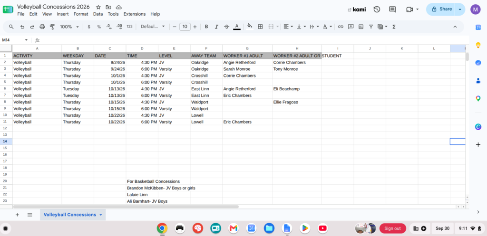Screen dimensions: 487x236
Task: Open the Volleyball Concessions sheet tab menu
Action: pyautogui.click(x=101, y=215)
